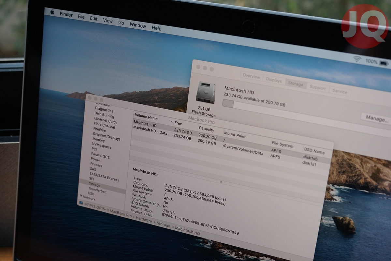The height and width of the screenshot is (261, 391).
Task: Switch to the Service tab
Action: (340, 91)
